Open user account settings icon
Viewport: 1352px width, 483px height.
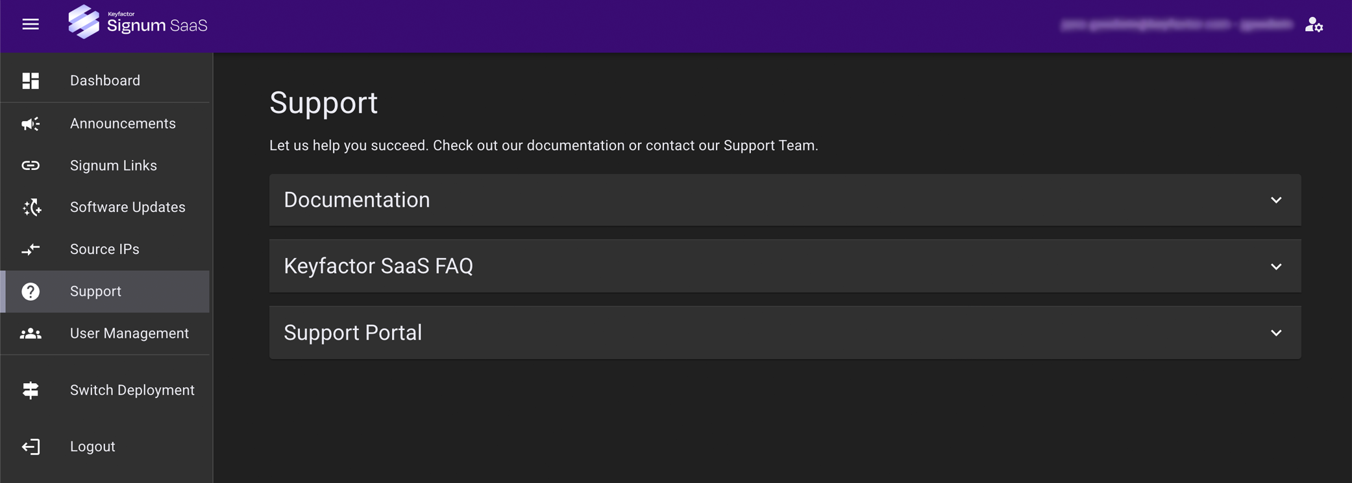(x=1314, y=25)
